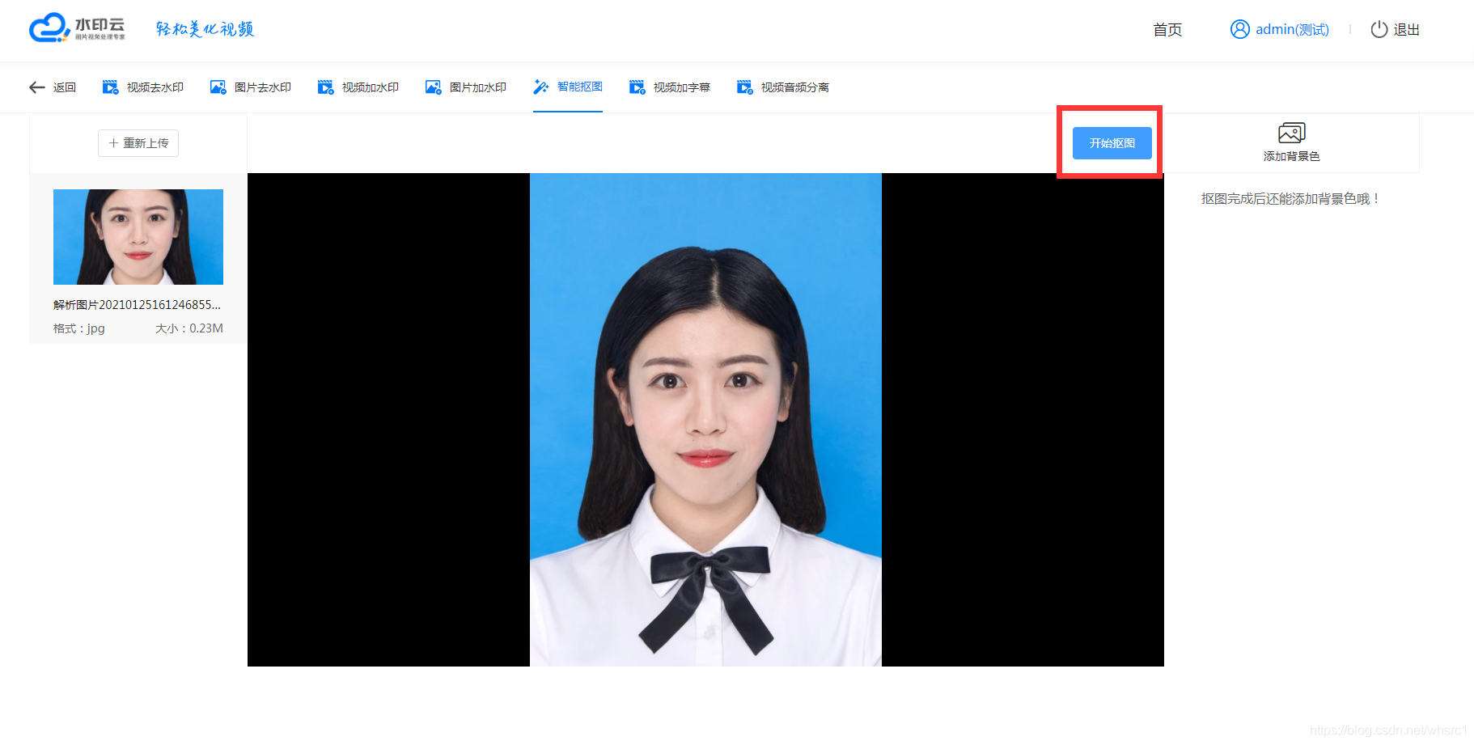The image size is (1474, 745).
Task: Click the hint 抠图完成后还能添加背景色哦！
Action: tap(1291, 199)
